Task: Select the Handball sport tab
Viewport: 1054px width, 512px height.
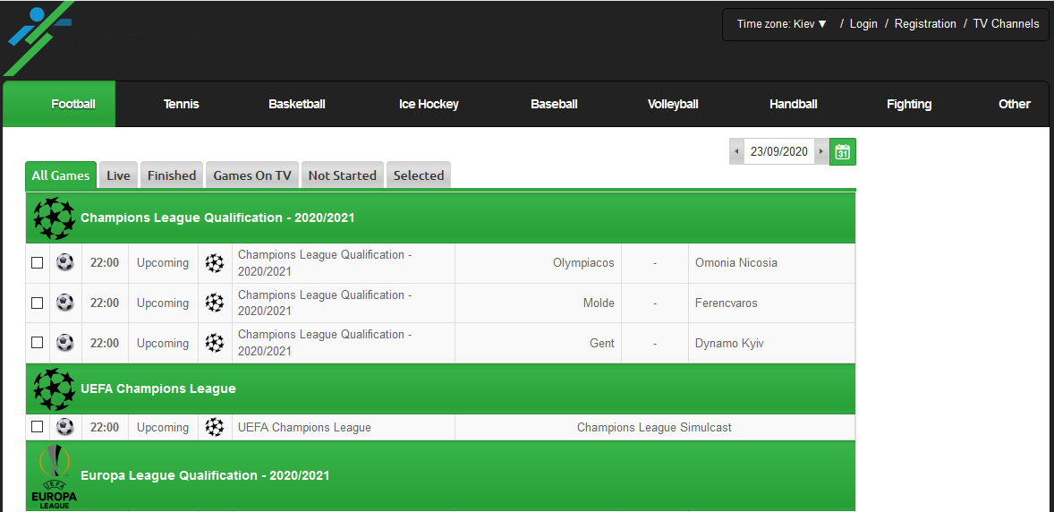Action: [794, 105]
